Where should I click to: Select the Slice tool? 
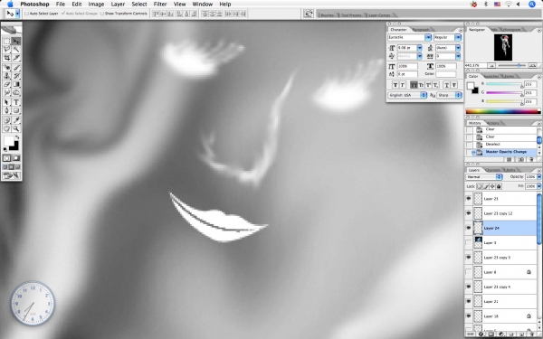click(x=16, y=58)
